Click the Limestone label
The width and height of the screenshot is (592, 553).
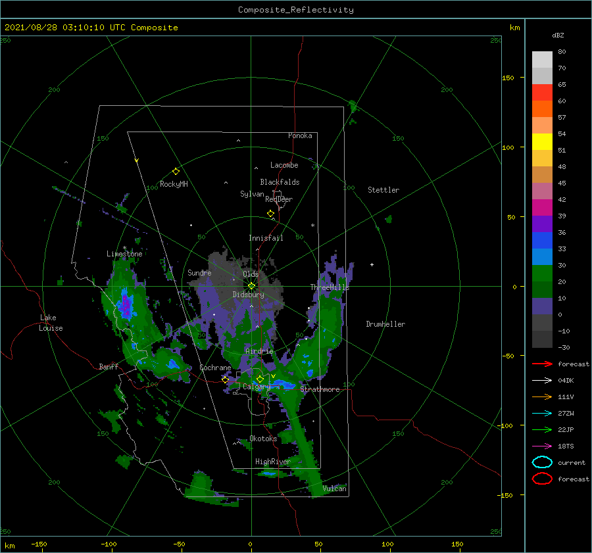pyautogui.click(x=124, y=254)
